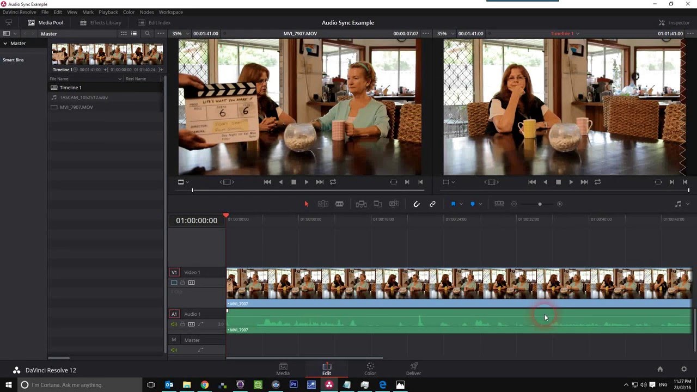Add a blue flag to the clip

coord(453,204)
